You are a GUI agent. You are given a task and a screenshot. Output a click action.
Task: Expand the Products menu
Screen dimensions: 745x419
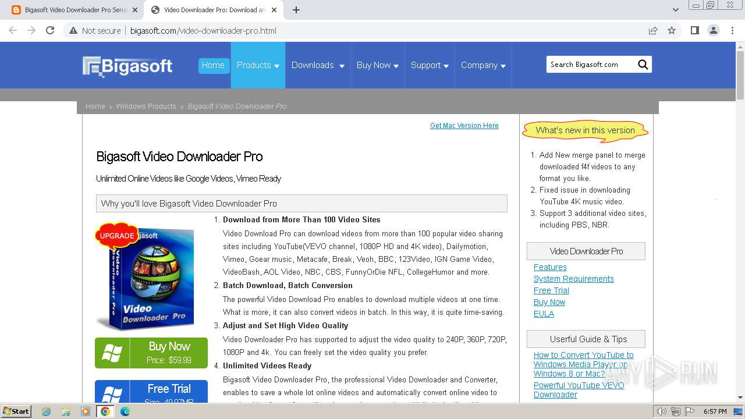coord(258,65)
